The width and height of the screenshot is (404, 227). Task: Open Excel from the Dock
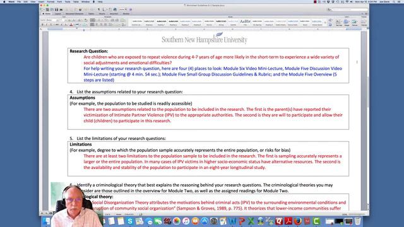(x=251, y=221)
